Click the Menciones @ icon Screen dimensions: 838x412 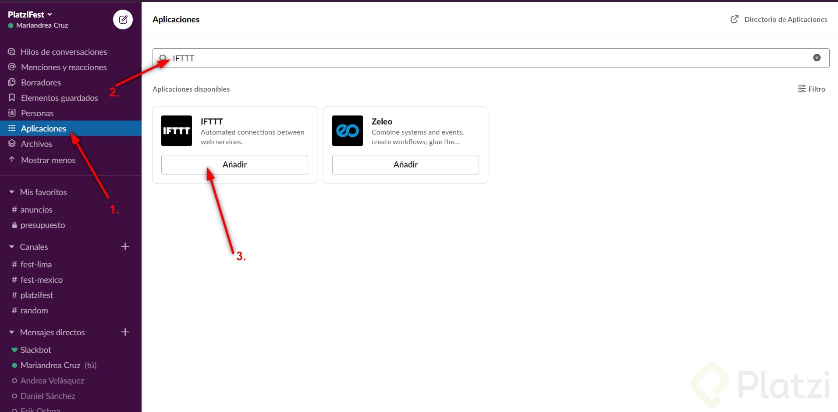coord(12,67)
